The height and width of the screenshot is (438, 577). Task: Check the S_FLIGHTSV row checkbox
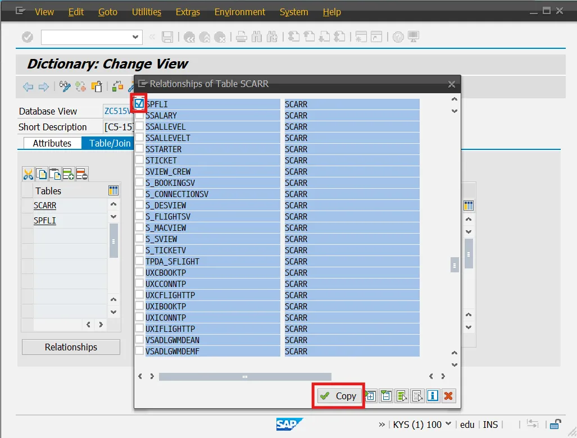139,216
